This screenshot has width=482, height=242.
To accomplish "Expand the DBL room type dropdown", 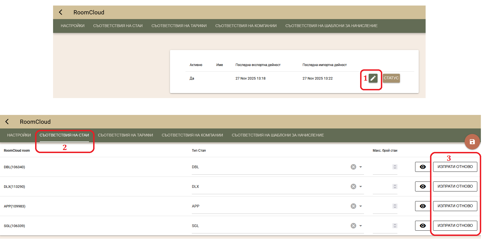I will click(x=360, y=167).
